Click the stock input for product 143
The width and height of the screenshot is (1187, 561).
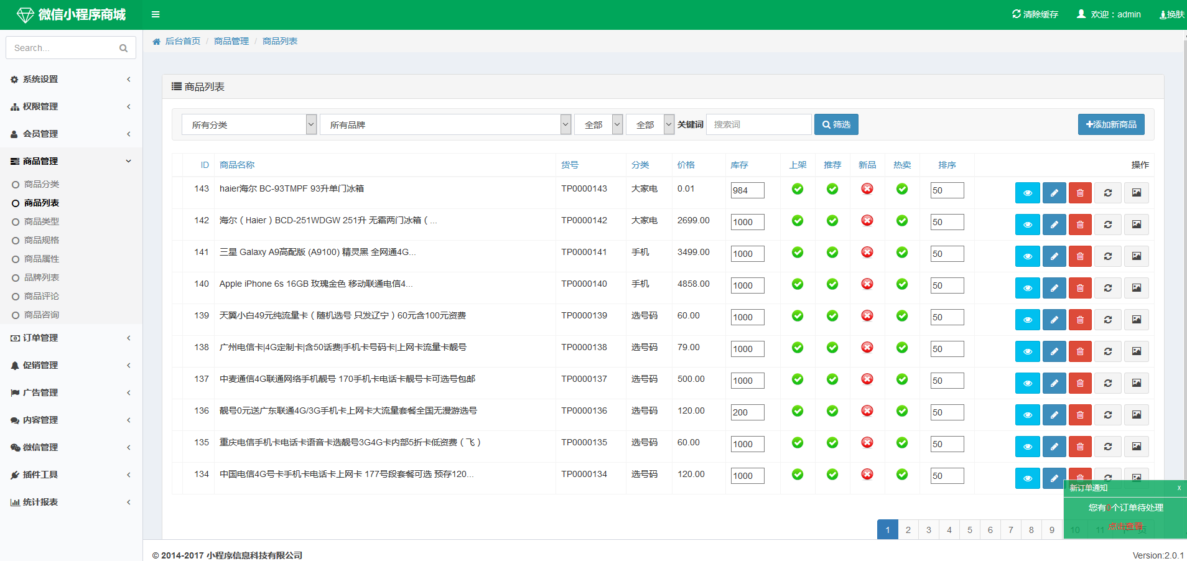click(x=747, y=190)
